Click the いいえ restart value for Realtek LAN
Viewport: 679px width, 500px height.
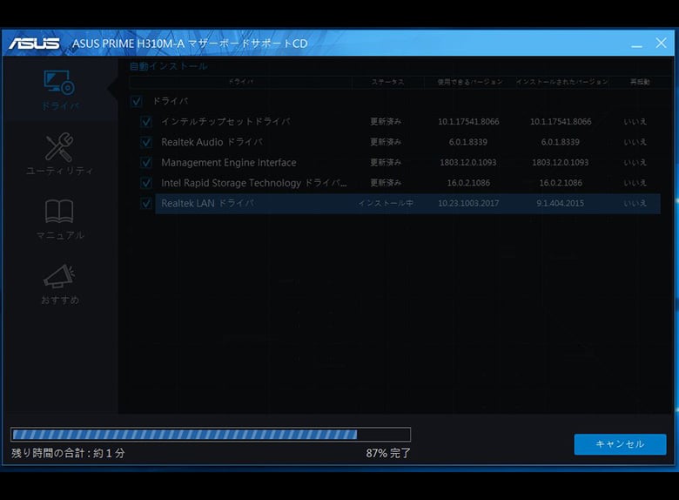click(x=635, y=203)
